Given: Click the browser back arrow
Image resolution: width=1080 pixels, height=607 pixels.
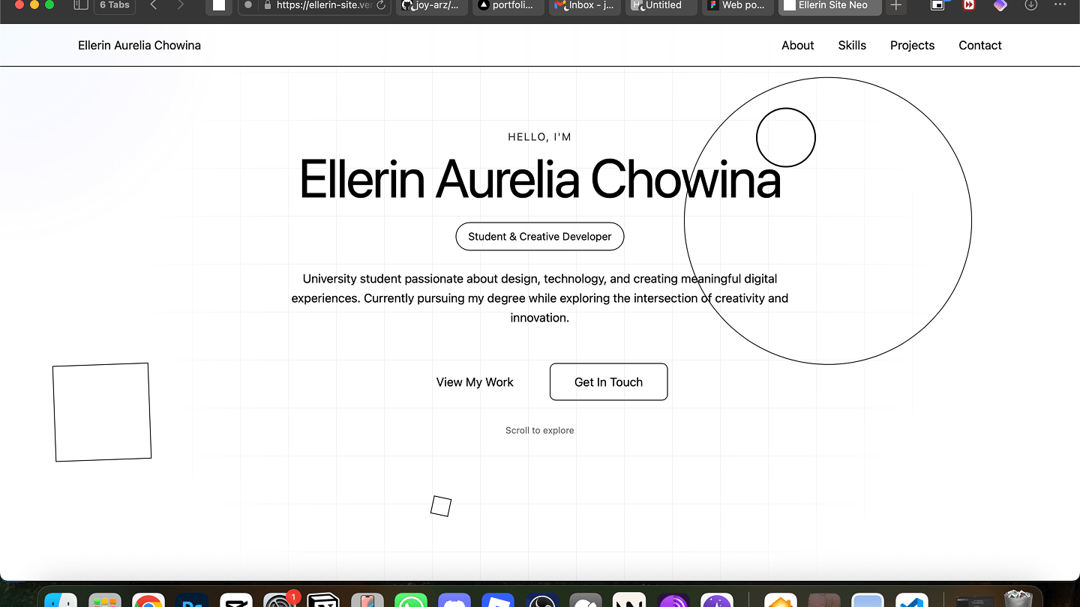Looking at the screenshot, I should [x=154, y=5].
